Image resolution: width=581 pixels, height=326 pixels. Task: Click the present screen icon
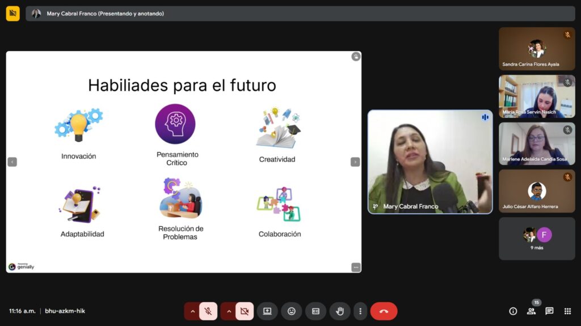coord(267,311)
